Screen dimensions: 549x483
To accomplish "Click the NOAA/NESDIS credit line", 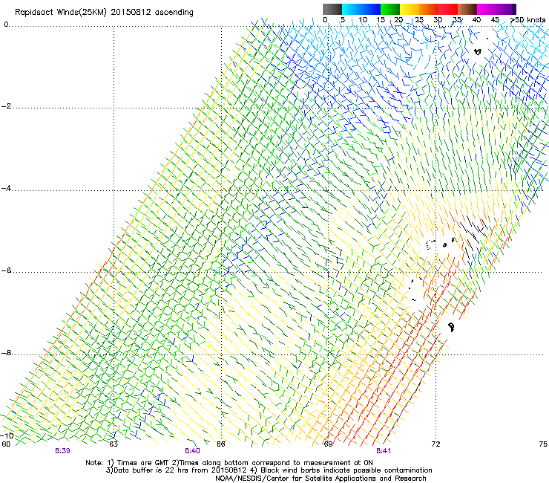I will click(x=320, y=479).
